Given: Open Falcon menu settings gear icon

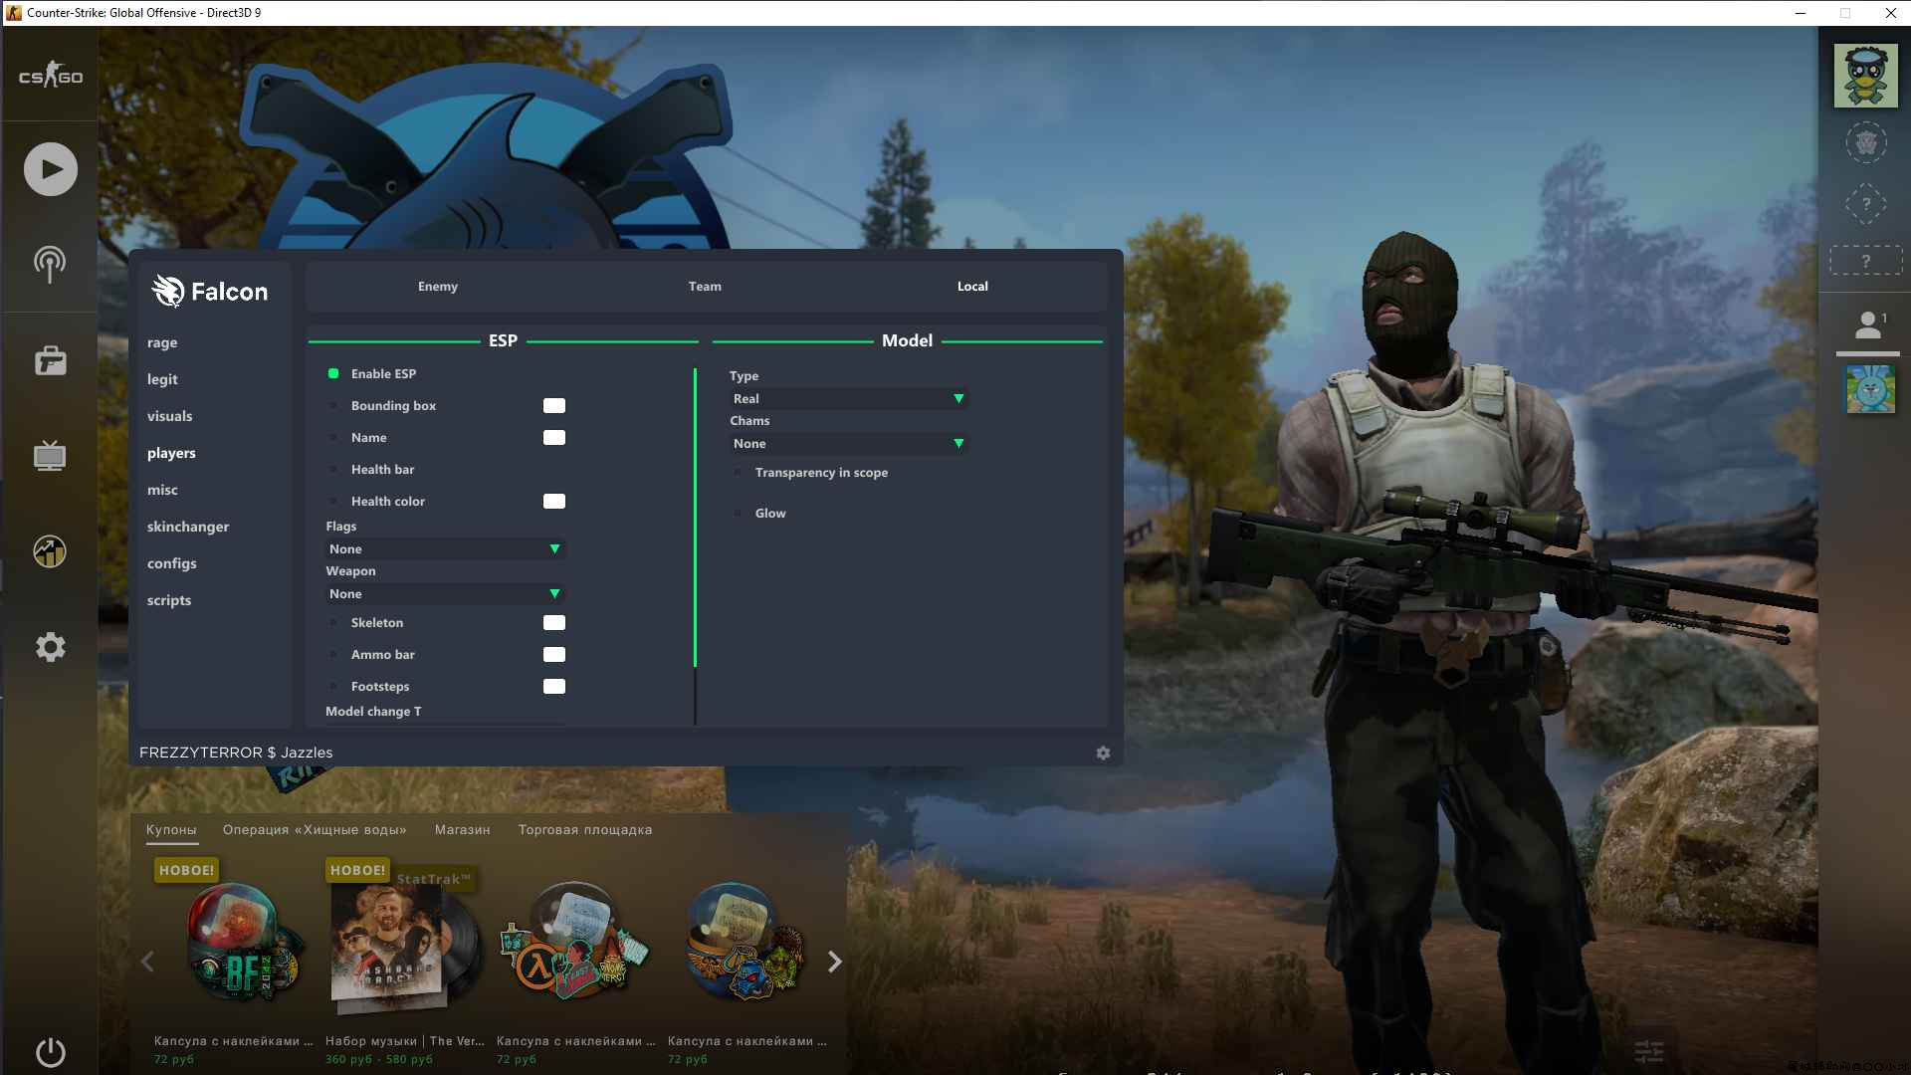Looking at the screenshot, I should [1103, 753].
